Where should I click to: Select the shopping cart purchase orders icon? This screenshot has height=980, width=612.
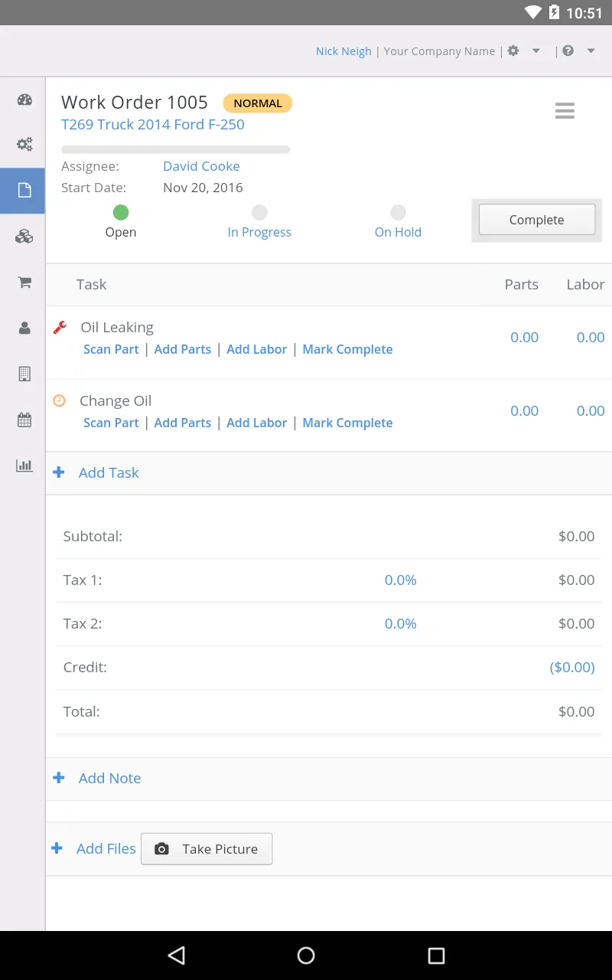click(24, 282)
